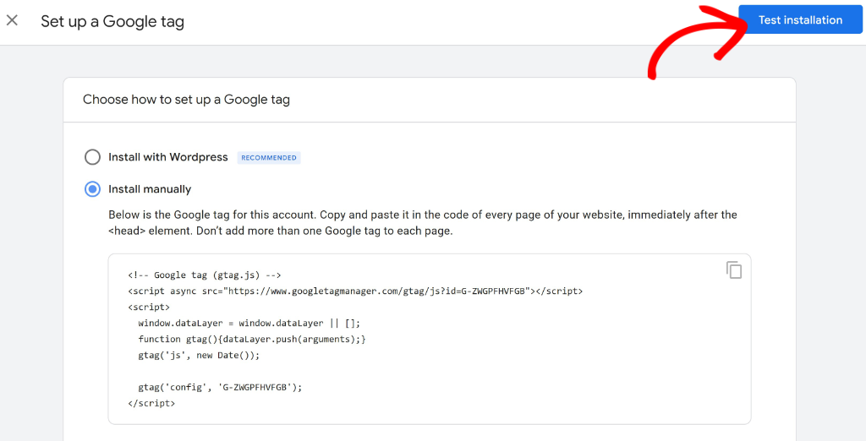The image size is (866, 441).
Task: Click the Google tag (gtag.js) comment line
Action: [x=205, y=275]
